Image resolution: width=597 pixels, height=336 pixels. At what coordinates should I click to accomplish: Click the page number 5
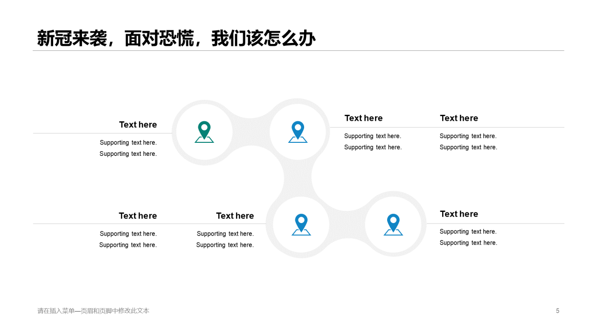click(x=557, y=310)
